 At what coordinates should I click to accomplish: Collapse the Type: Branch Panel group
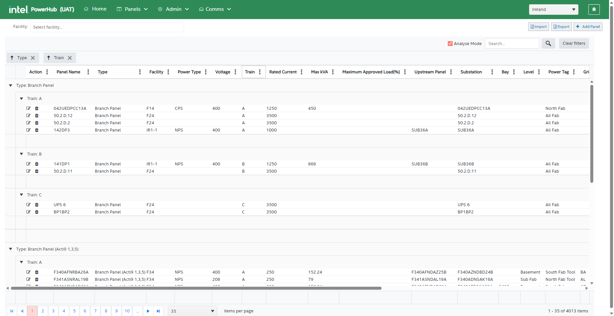tap(11, 85)
